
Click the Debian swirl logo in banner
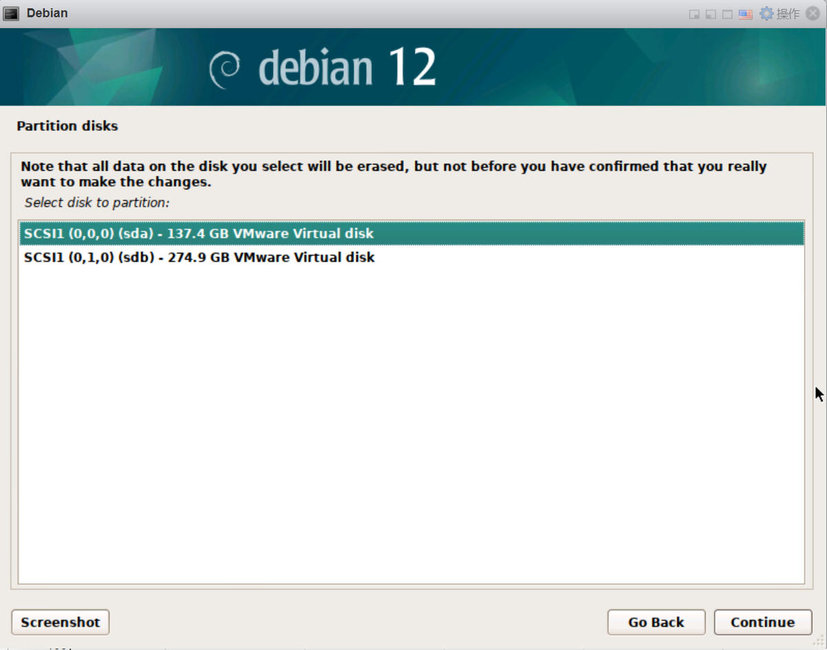[225, 68]
